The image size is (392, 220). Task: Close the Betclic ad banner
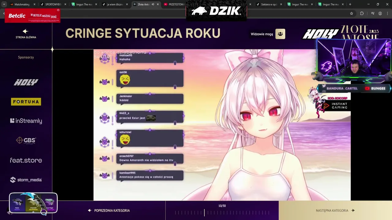tap(58, 10)
